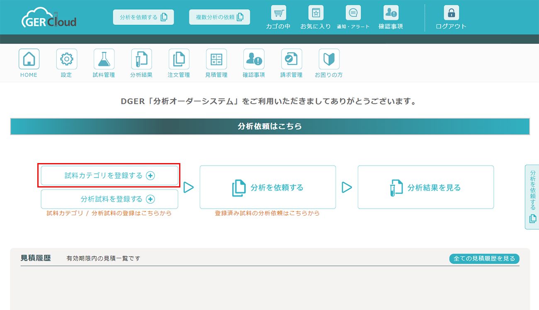Click the 分析結果を見る card
The image size is (539, 310).
click(x=426, y=187)
